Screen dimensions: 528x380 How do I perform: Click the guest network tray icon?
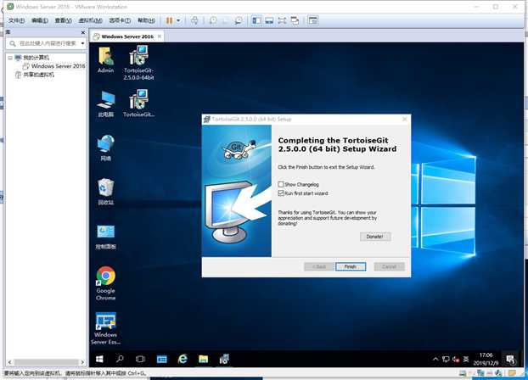tap(446, 359)
